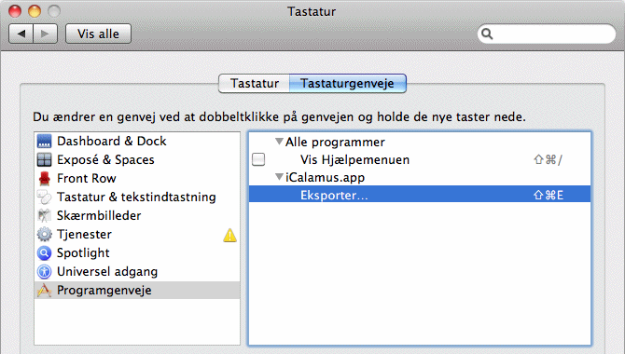625x354 pixels.
Task: Switch to the Tastaturgenveje tab
Action: point(348,83)
